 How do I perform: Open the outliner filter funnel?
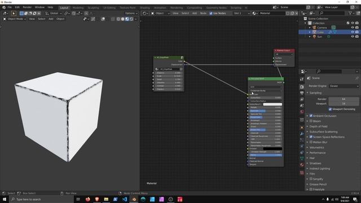pos(350,14)
